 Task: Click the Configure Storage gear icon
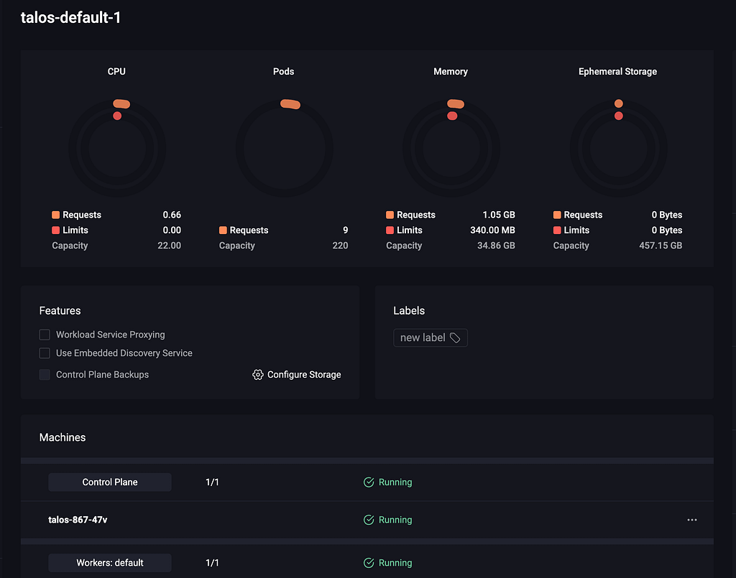click(x=258, y=375)
